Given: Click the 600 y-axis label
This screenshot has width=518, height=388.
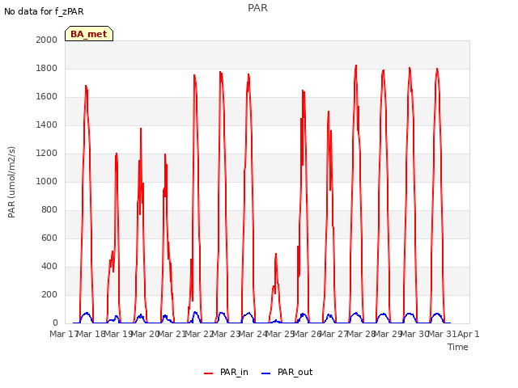Looking at the screenshot, I should pyautogui.click(x=49, y=238).
